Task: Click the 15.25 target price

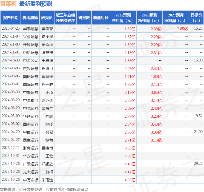Action: [x=198, y=29]
